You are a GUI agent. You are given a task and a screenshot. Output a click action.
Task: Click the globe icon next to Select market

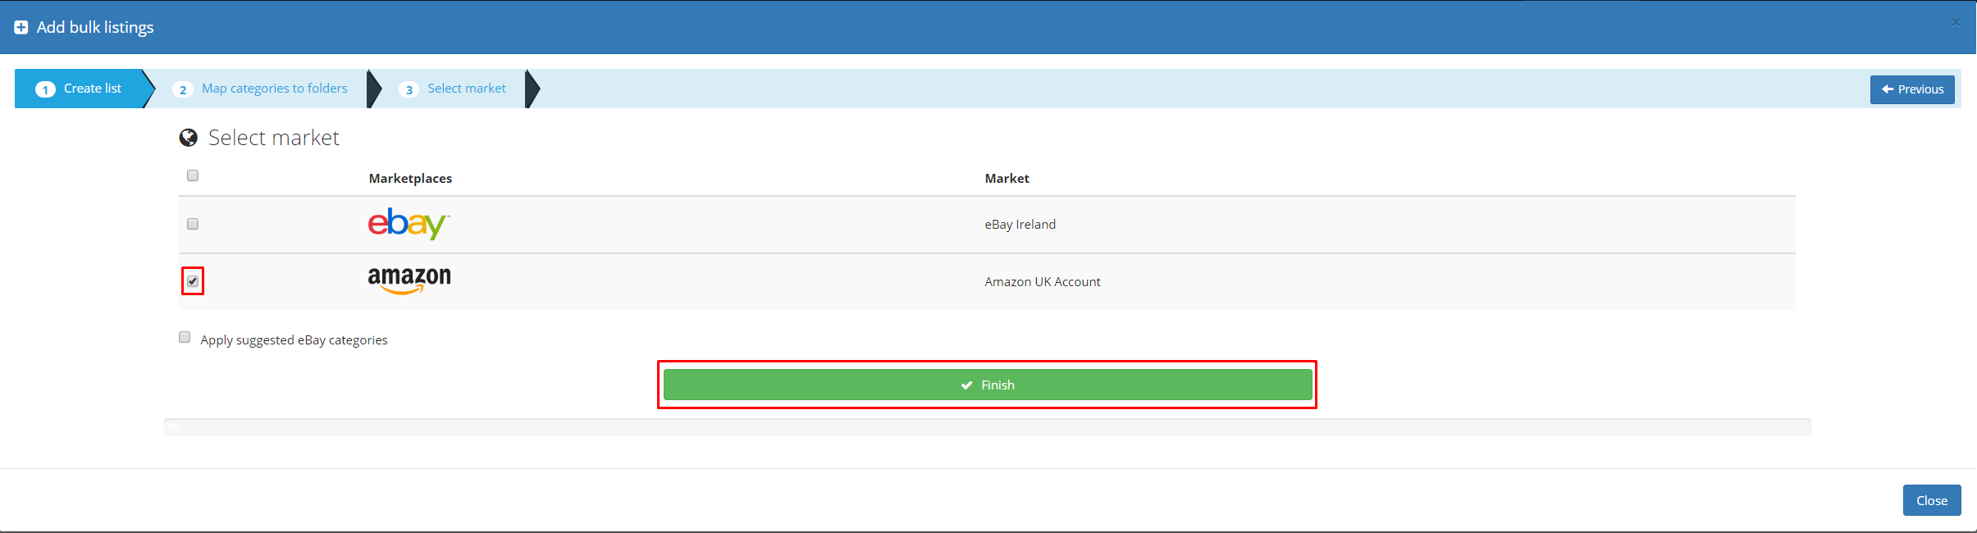click(x=189, y=138)
